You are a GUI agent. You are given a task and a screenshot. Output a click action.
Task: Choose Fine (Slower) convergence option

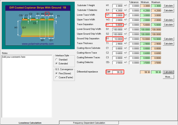(57, 73)
